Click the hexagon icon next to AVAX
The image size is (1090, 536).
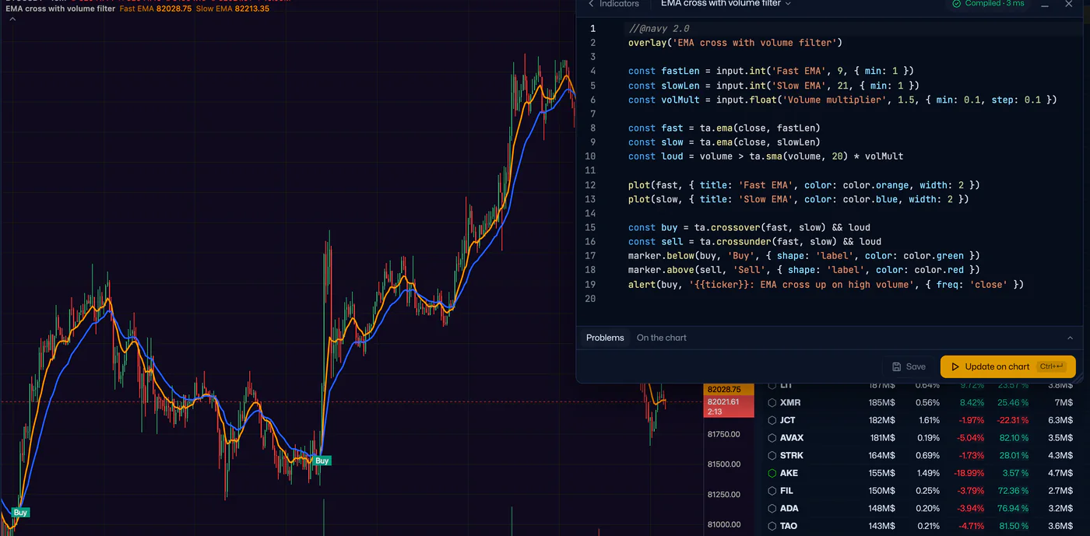tap(772, 438)
